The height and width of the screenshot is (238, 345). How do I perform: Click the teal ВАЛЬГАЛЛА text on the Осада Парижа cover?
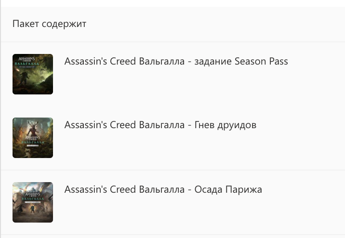coord(33,199)
